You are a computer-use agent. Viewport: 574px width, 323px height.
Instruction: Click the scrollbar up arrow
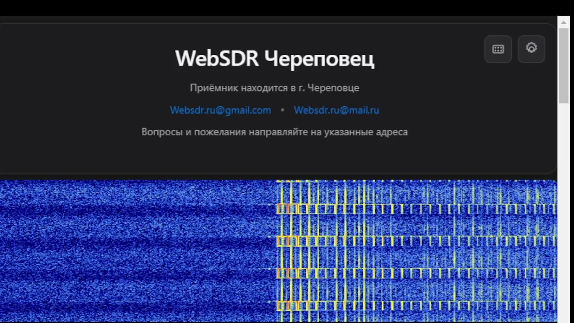tap(563, 22)
